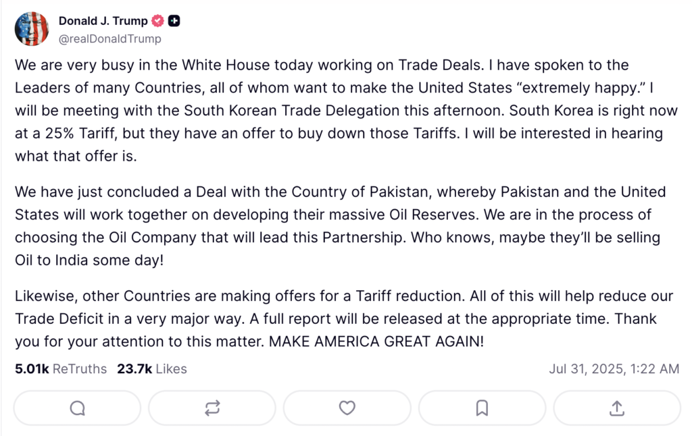Like the post with the heart icon
Screen dimensions: 692x436
point(347,408)
